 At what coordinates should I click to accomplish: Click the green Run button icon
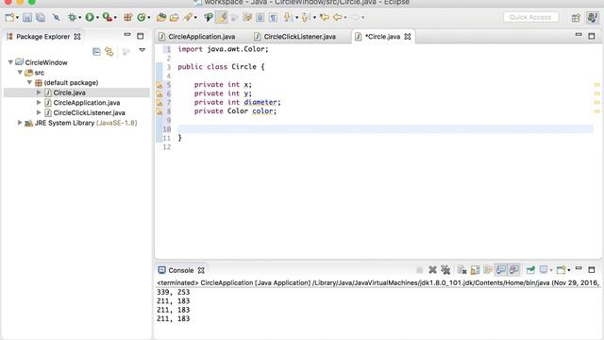tap(90, 17)
